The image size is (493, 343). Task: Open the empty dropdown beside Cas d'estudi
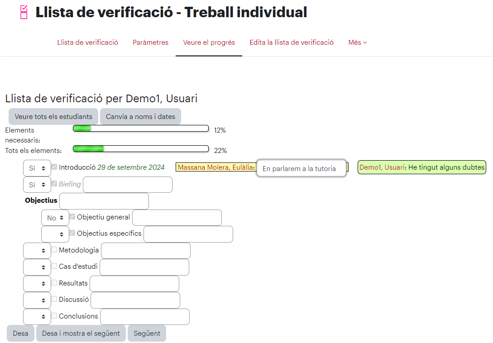37,267
